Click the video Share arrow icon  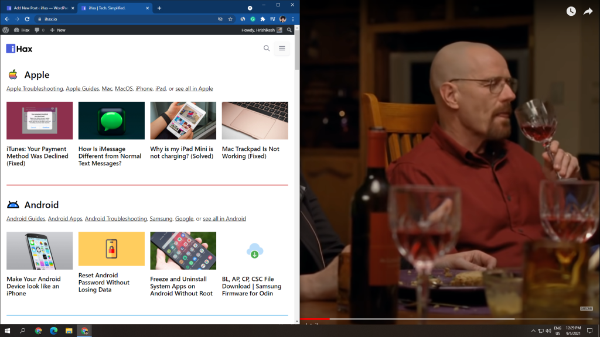tap(588, 12)
